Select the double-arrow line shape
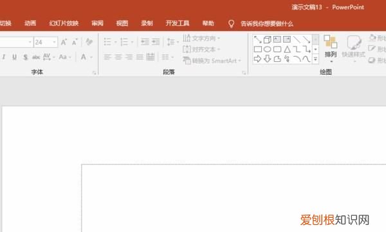Viewport: 386px width, 232px height. [257, 39]
